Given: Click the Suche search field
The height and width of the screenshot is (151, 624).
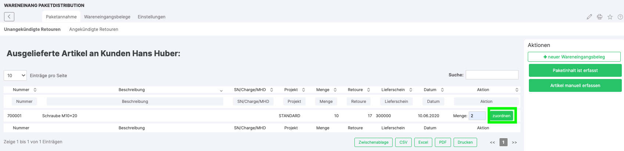Looking at the screenshot, I should (x=492, y=75).
